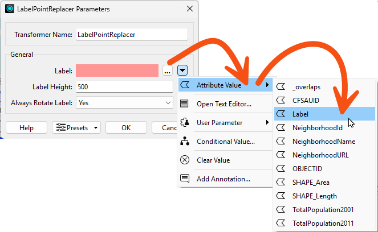
Task: Click the attribute icon beside SHAPE_Length
Action: [x=281, y=196]
